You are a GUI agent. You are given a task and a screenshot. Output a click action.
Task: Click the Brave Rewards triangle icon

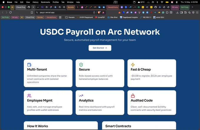[x=103, y=12]
